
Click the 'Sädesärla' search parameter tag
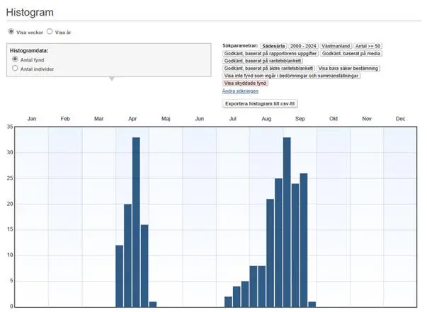tap(273, 45)
